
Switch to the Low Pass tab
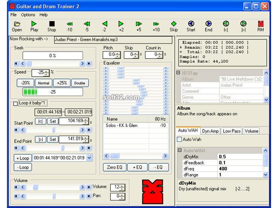click(232, 131)
